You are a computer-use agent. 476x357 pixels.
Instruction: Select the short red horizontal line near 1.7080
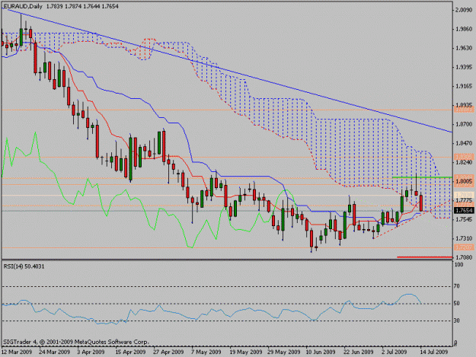point(425,257)
